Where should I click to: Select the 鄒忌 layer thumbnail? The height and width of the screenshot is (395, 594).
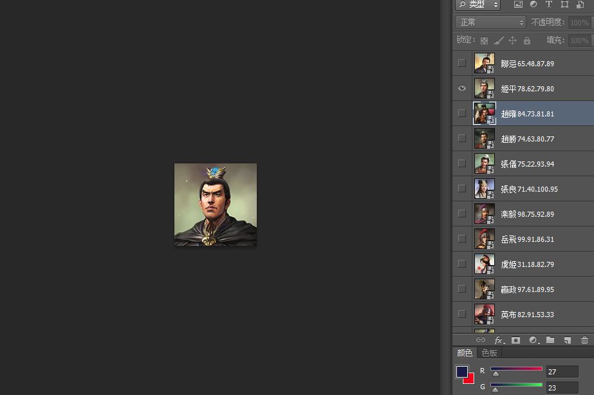coord(485,63)
